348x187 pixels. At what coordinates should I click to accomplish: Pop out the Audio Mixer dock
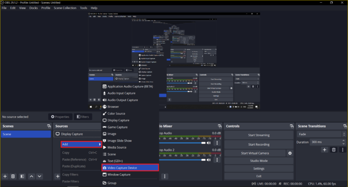click(x=220, y=126)
